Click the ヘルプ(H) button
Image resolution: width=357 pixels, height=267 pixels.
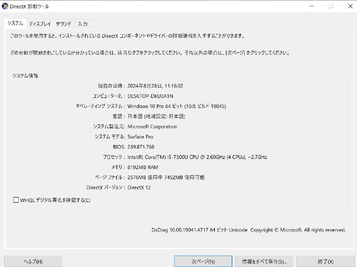point(33,261)
